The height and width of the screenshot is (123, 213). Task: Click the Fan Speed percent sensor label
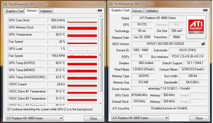click(27, 42)
